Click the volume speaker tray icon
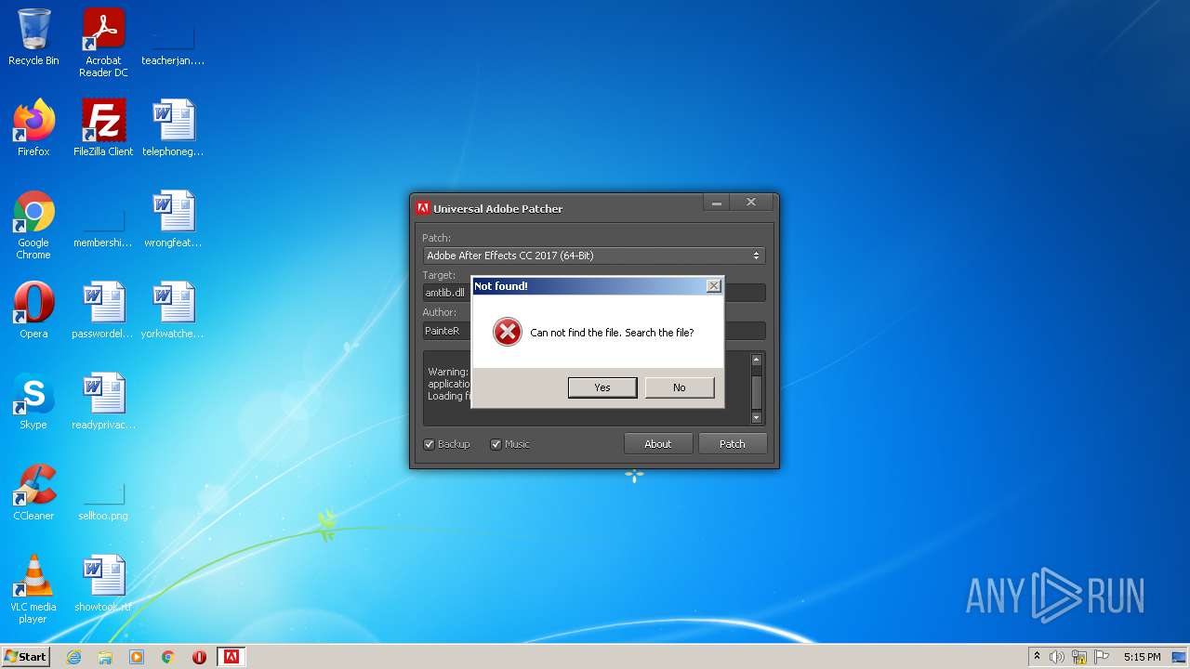 coord(1057,657)
